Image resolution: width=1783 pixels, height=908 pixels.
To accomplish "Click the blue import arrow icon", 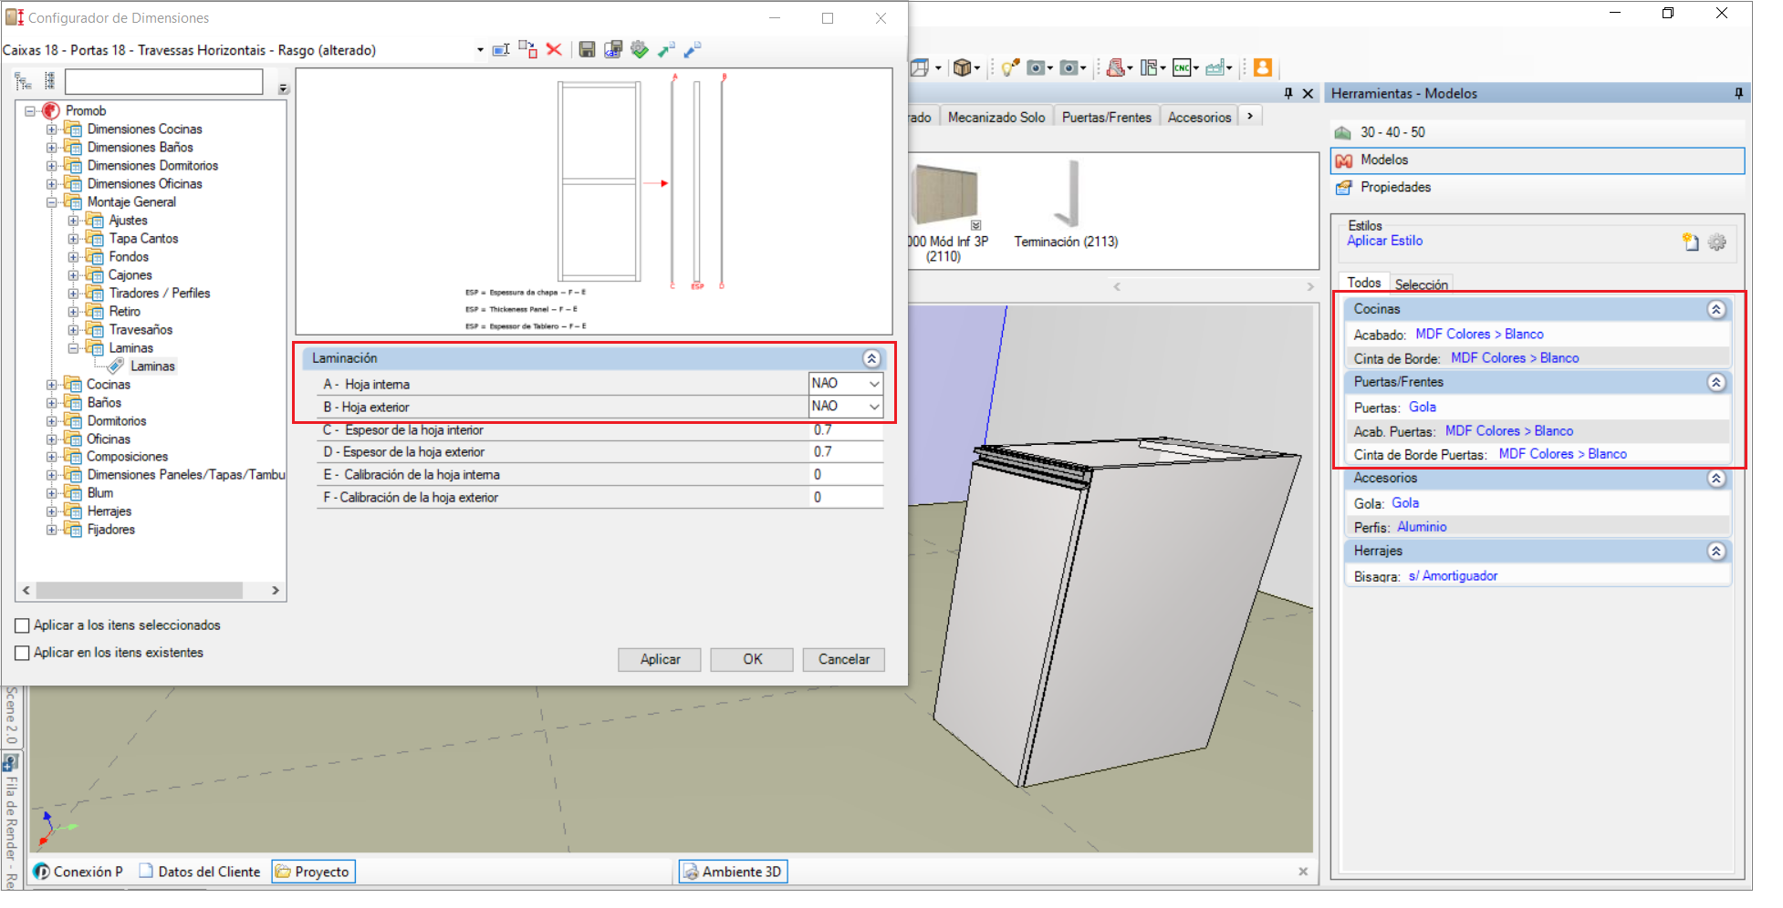I will (693, 49).
